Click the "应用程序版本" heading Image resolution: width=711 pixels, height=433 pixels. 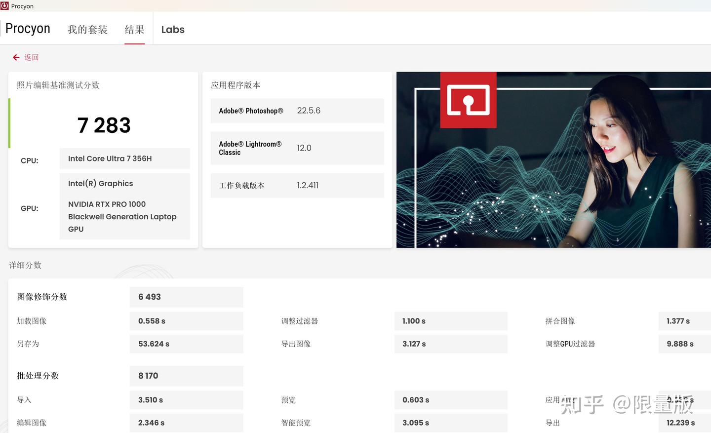[x=236, y=85]
